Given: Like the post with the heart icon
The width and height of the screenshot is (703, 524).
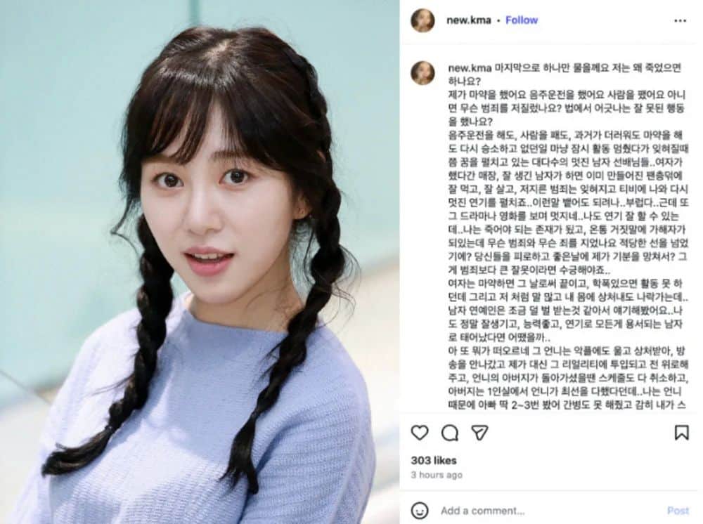Looking at the screenshot, I should [420, 433].
